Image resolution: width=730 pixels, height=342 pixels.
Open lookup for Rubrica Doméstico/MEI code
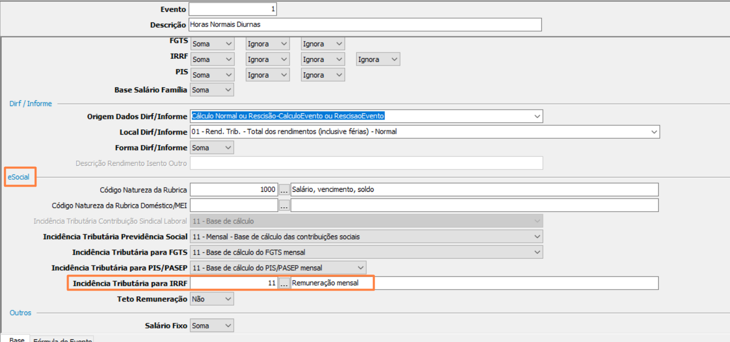tap(284, 206)
